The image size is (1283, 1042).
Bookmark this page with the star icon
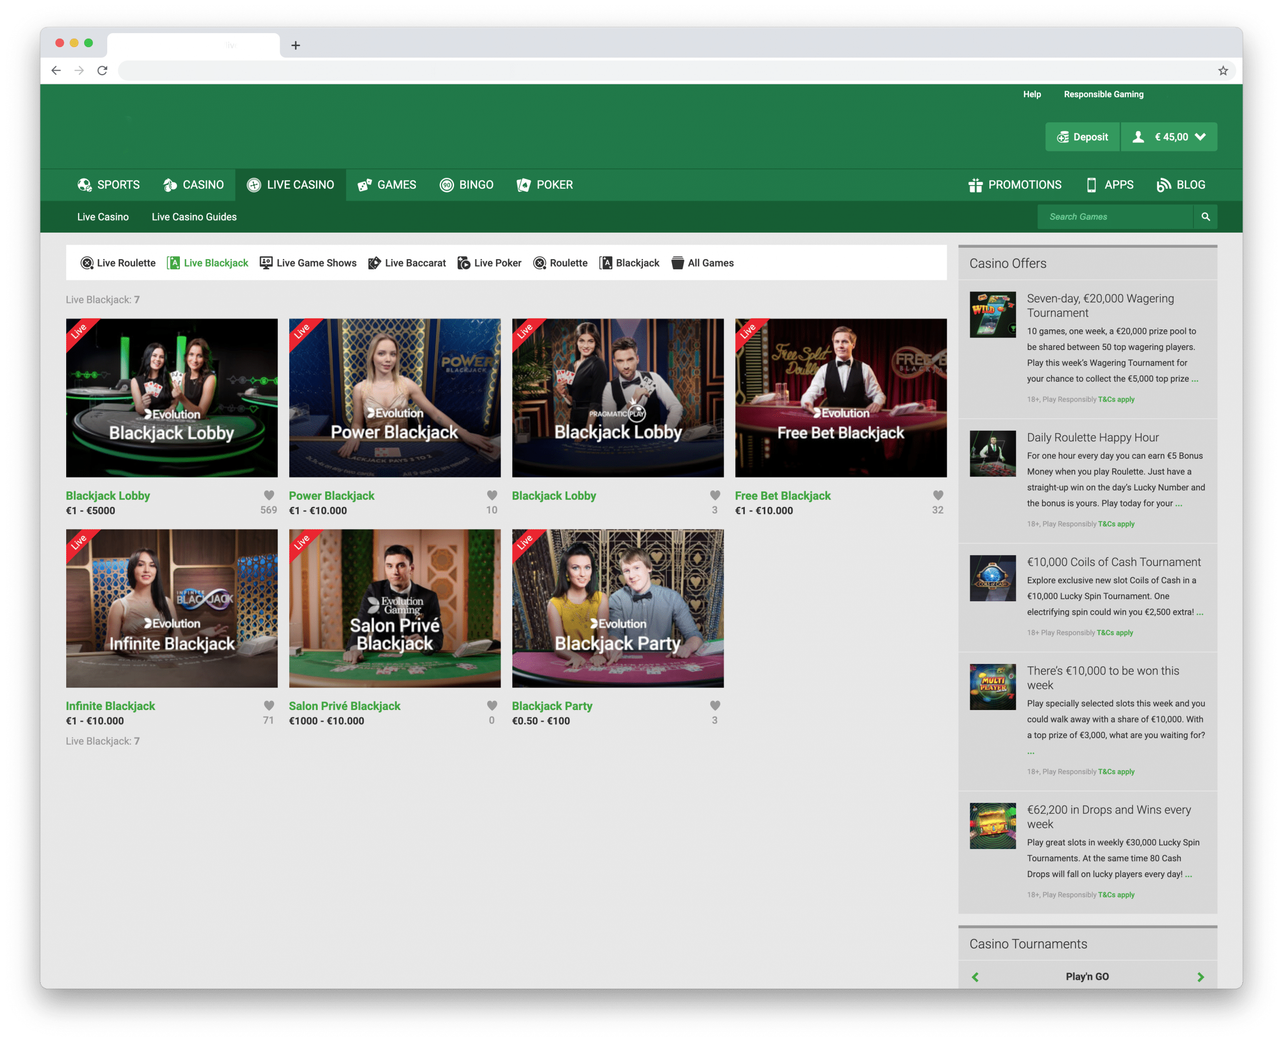1222,71
